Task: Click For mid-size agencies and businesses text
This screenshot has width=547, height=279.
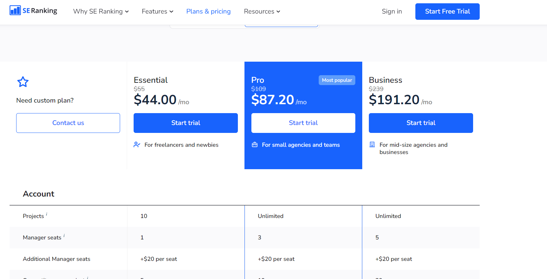Action: tap(413, 148)
